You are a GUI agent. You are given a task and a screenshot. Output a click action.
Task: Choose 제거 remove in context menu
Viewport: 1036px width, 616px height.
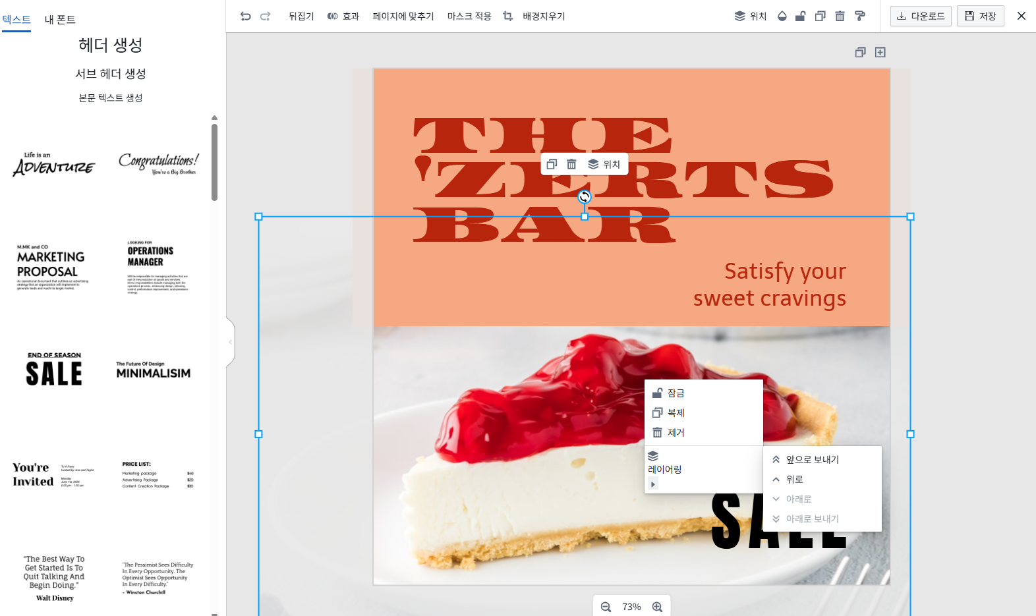tap(703, 433)
